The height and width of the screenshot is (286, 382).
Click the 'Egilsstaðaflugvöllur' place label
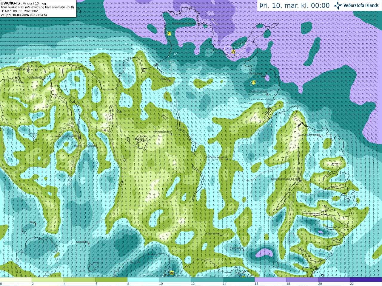(x=285, y=179)
